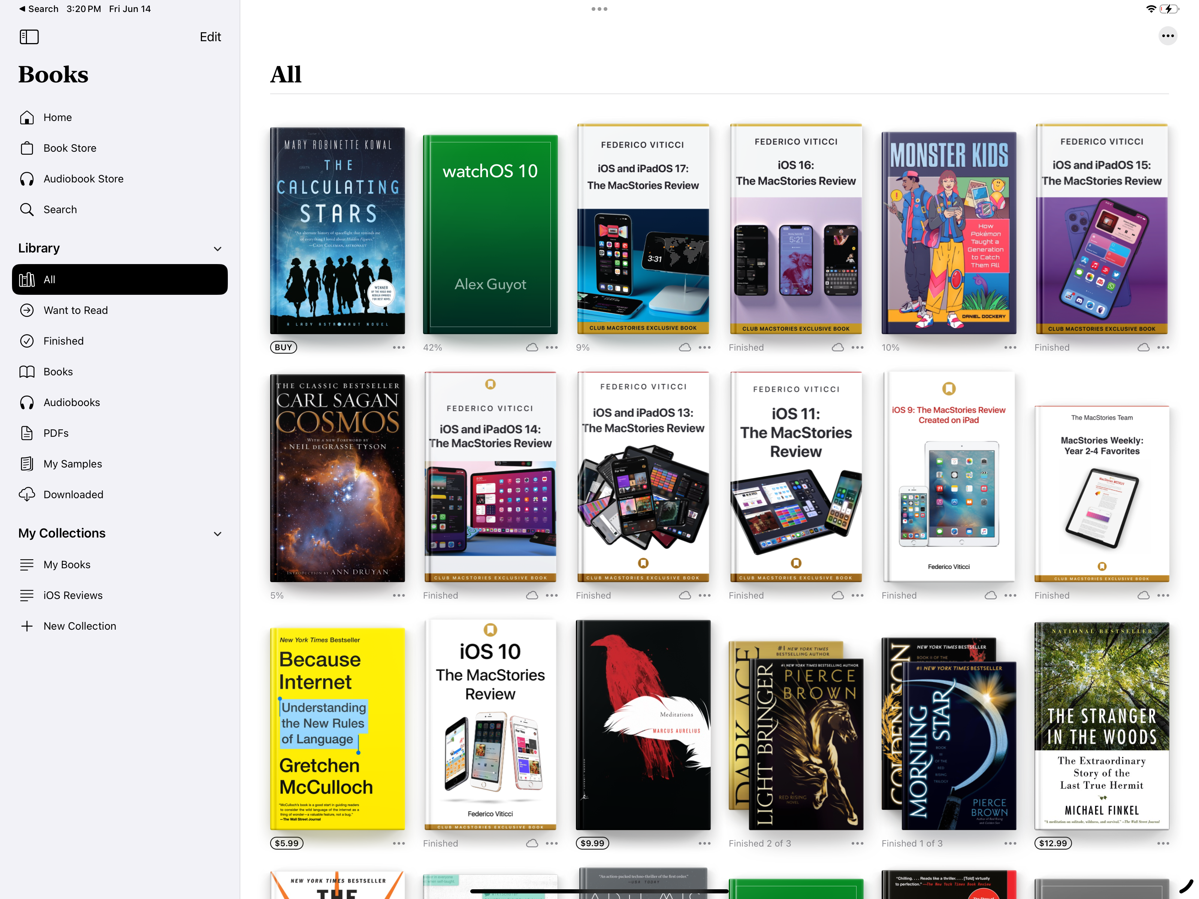This screenshot has height=899, width=1199.
Task: Download MacStories Weekly Favorites from cloud
Action: (x=1144, y=596)
